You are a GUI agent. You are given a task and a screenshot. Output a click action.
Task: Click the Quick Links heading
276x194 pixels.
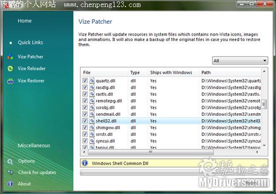pos(30,43)
